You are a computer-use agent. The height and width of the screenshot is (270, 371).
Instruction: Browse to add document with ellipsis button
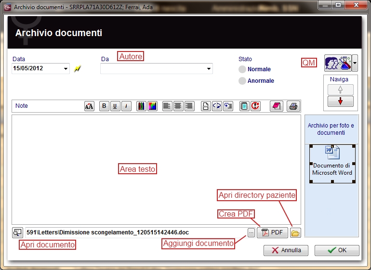coord(252,233)
